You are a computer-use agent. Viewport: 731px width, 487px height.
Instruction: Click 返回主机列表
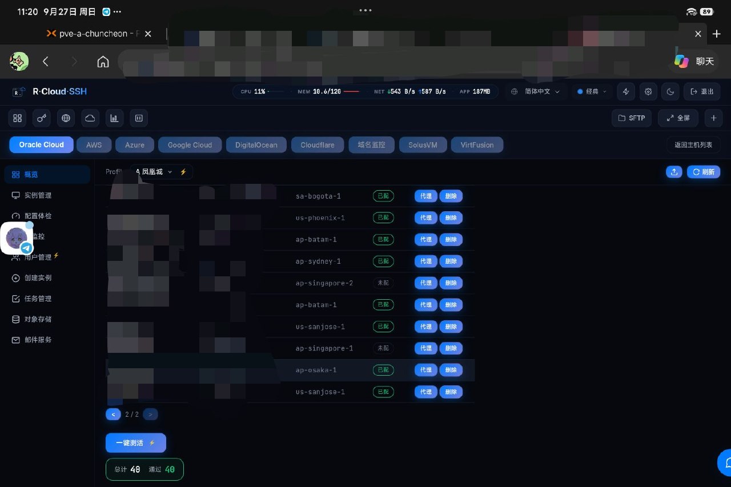693,145
